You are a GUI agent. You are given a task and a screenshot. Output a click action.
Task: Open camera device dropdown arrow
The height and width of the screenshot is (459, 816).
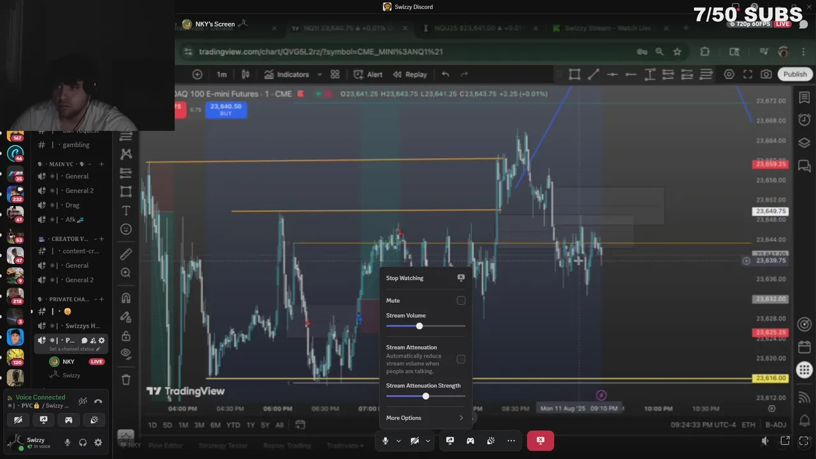tap(428, 441)
